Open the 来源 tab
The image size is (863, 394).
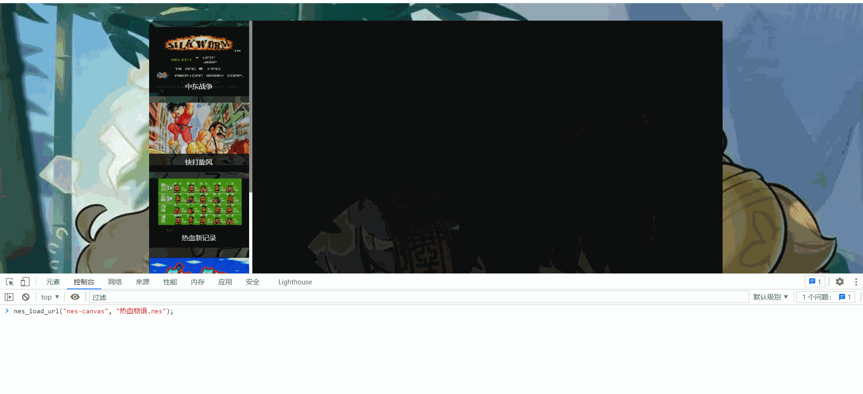pos(142,282)
